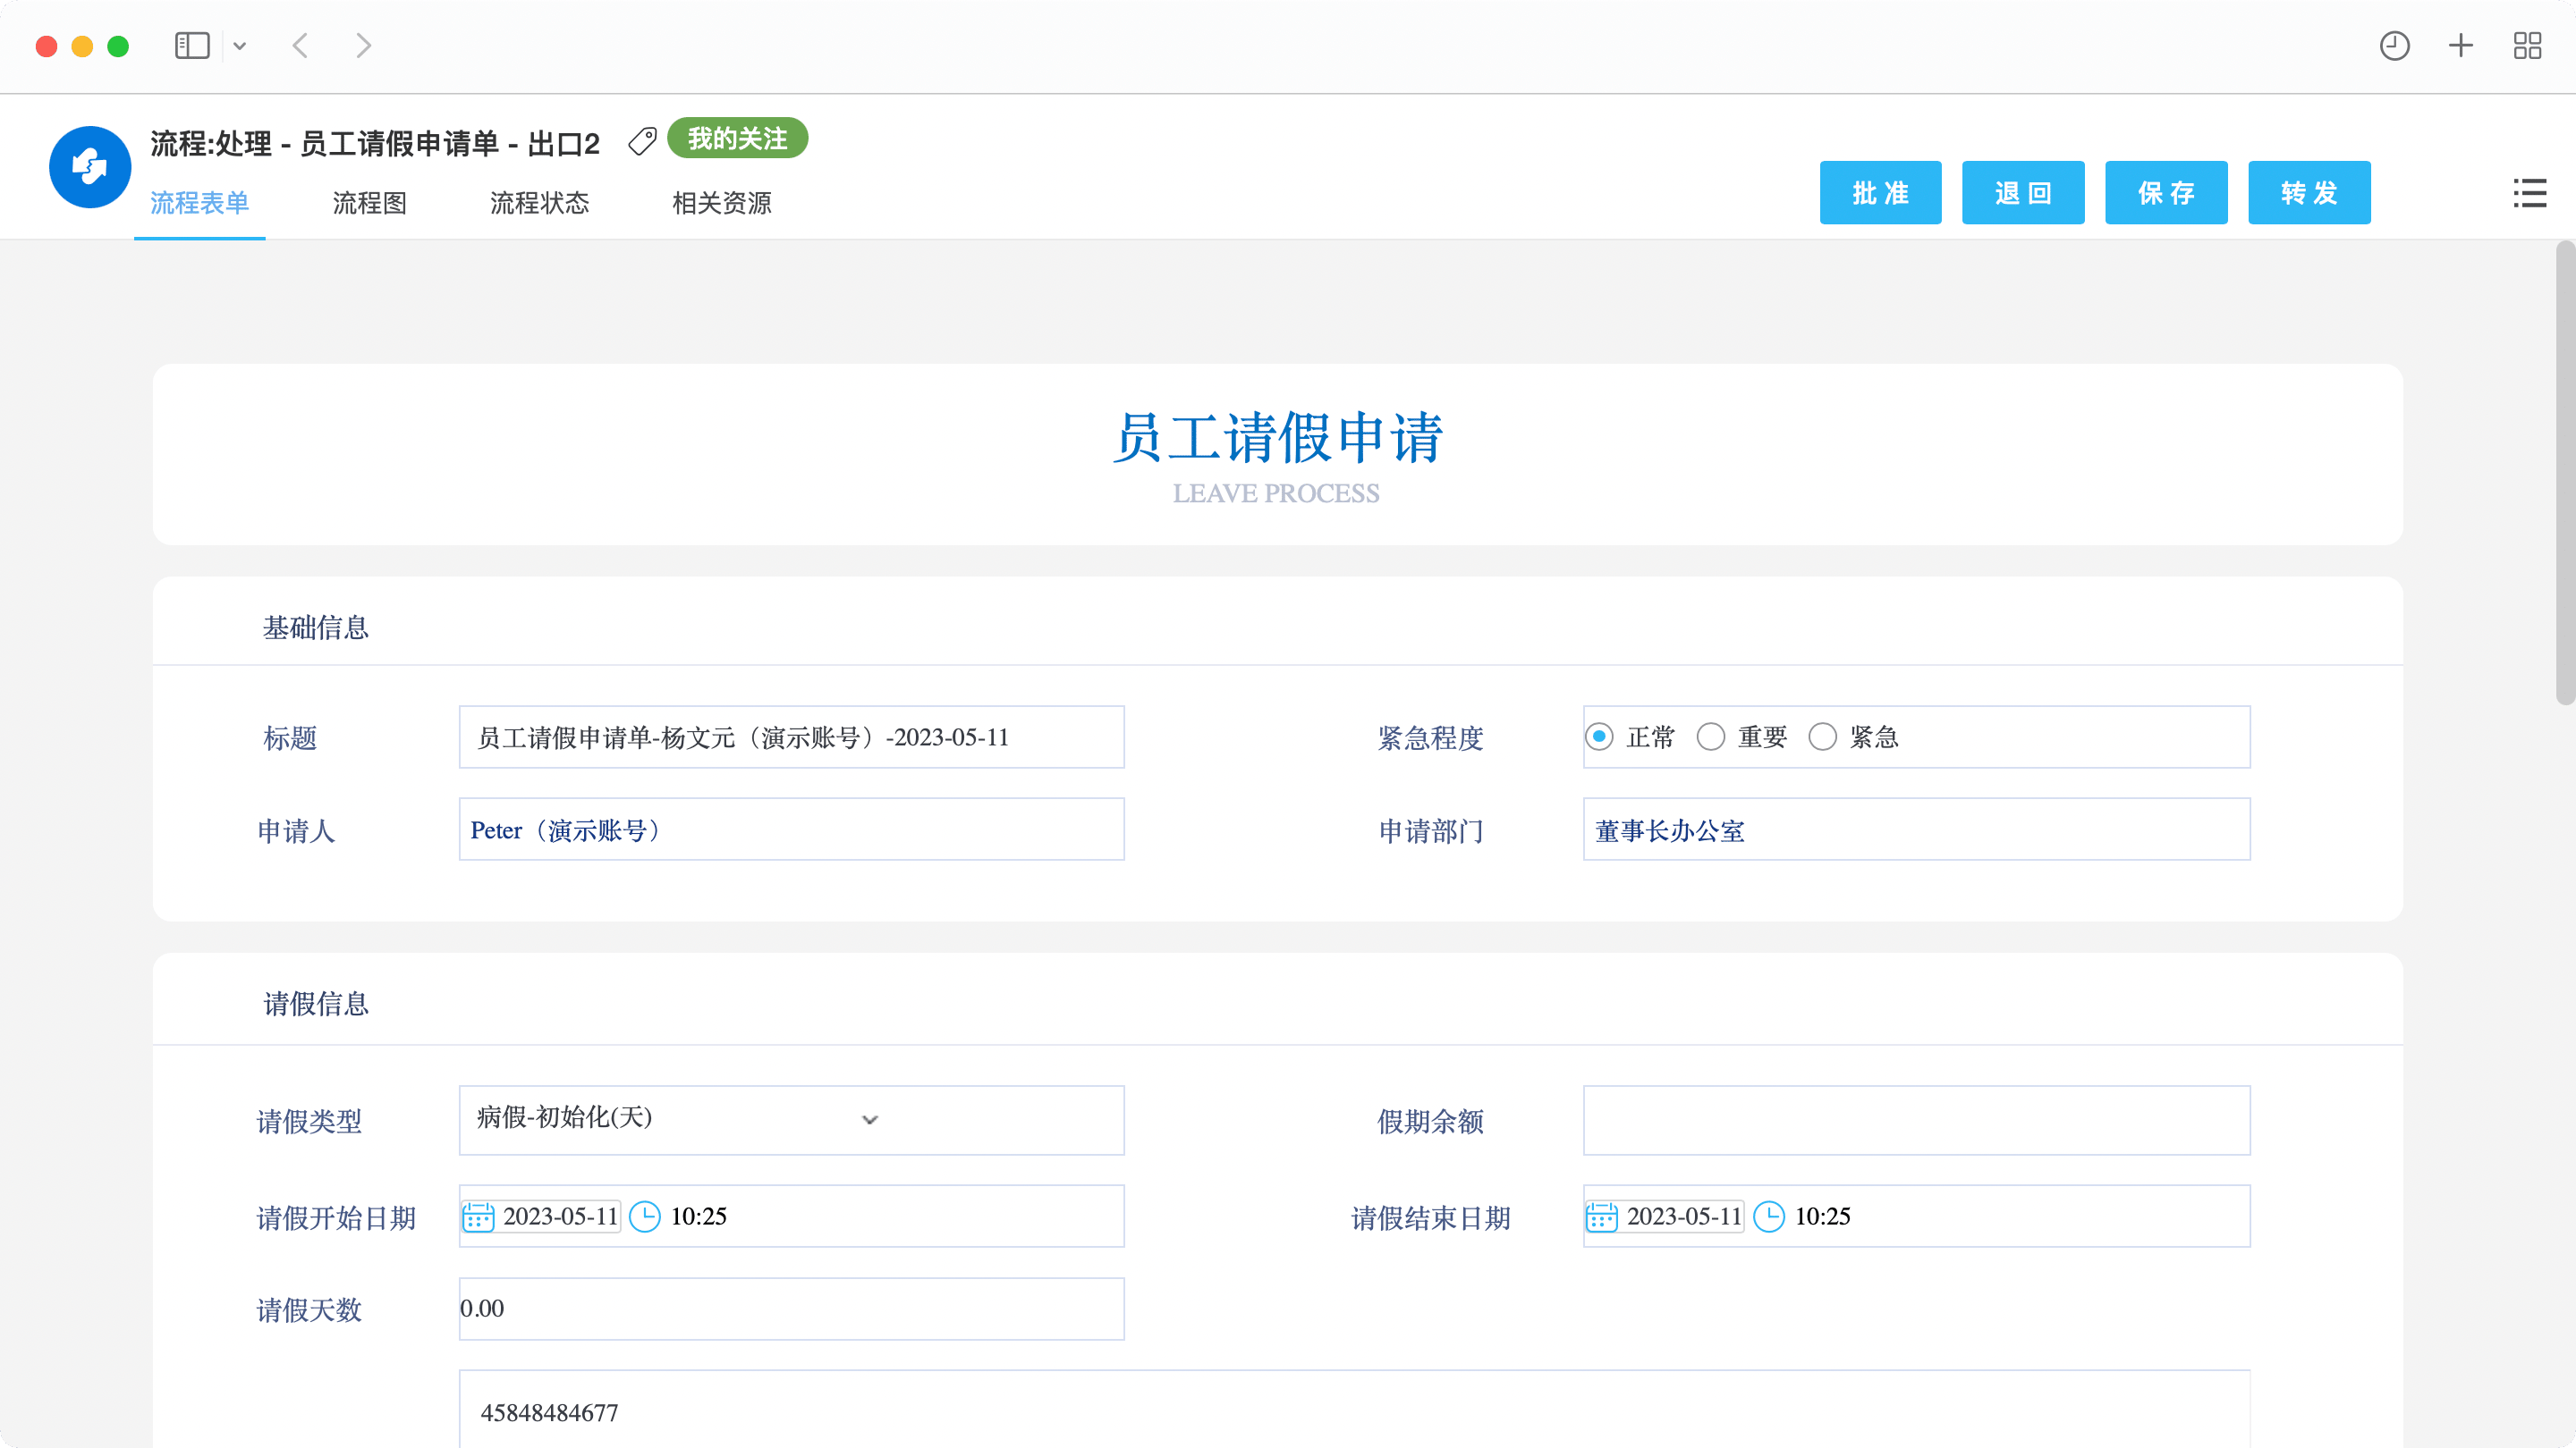Open the end date calendar icon
This screenshot has width=2576, height=1448.
(1602, 1216)
